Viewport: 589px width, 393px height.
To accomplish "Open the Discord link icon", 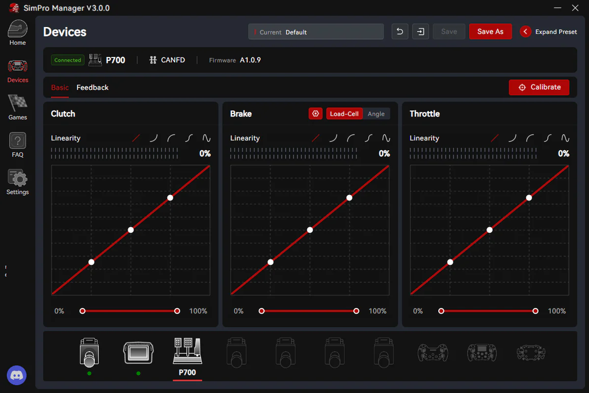I will point(17,375).
